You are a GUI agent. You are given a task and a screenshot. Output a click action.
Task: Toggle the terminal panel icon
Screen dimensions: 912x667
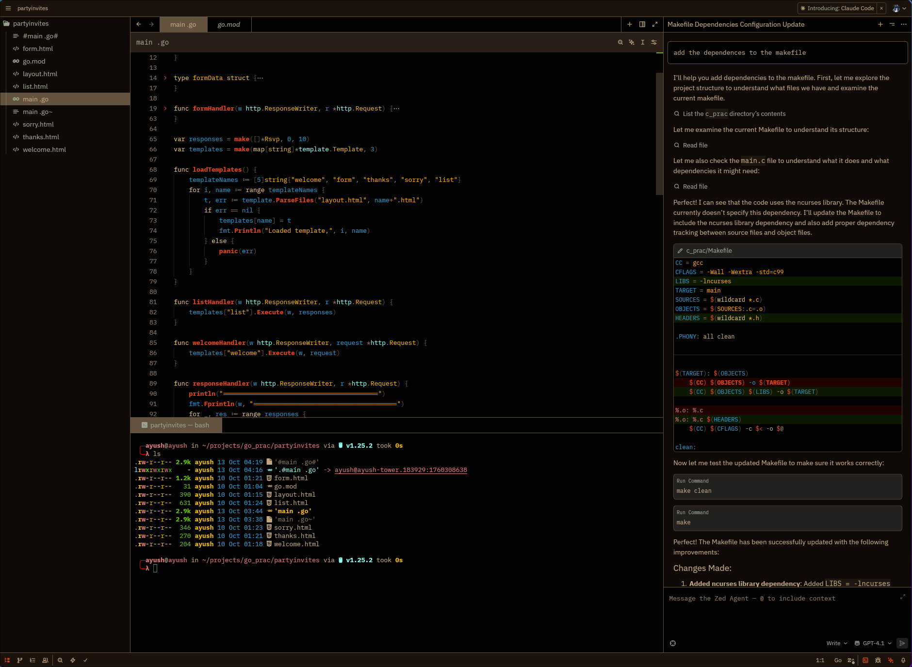pyautogui.click(x=865, y=660)
